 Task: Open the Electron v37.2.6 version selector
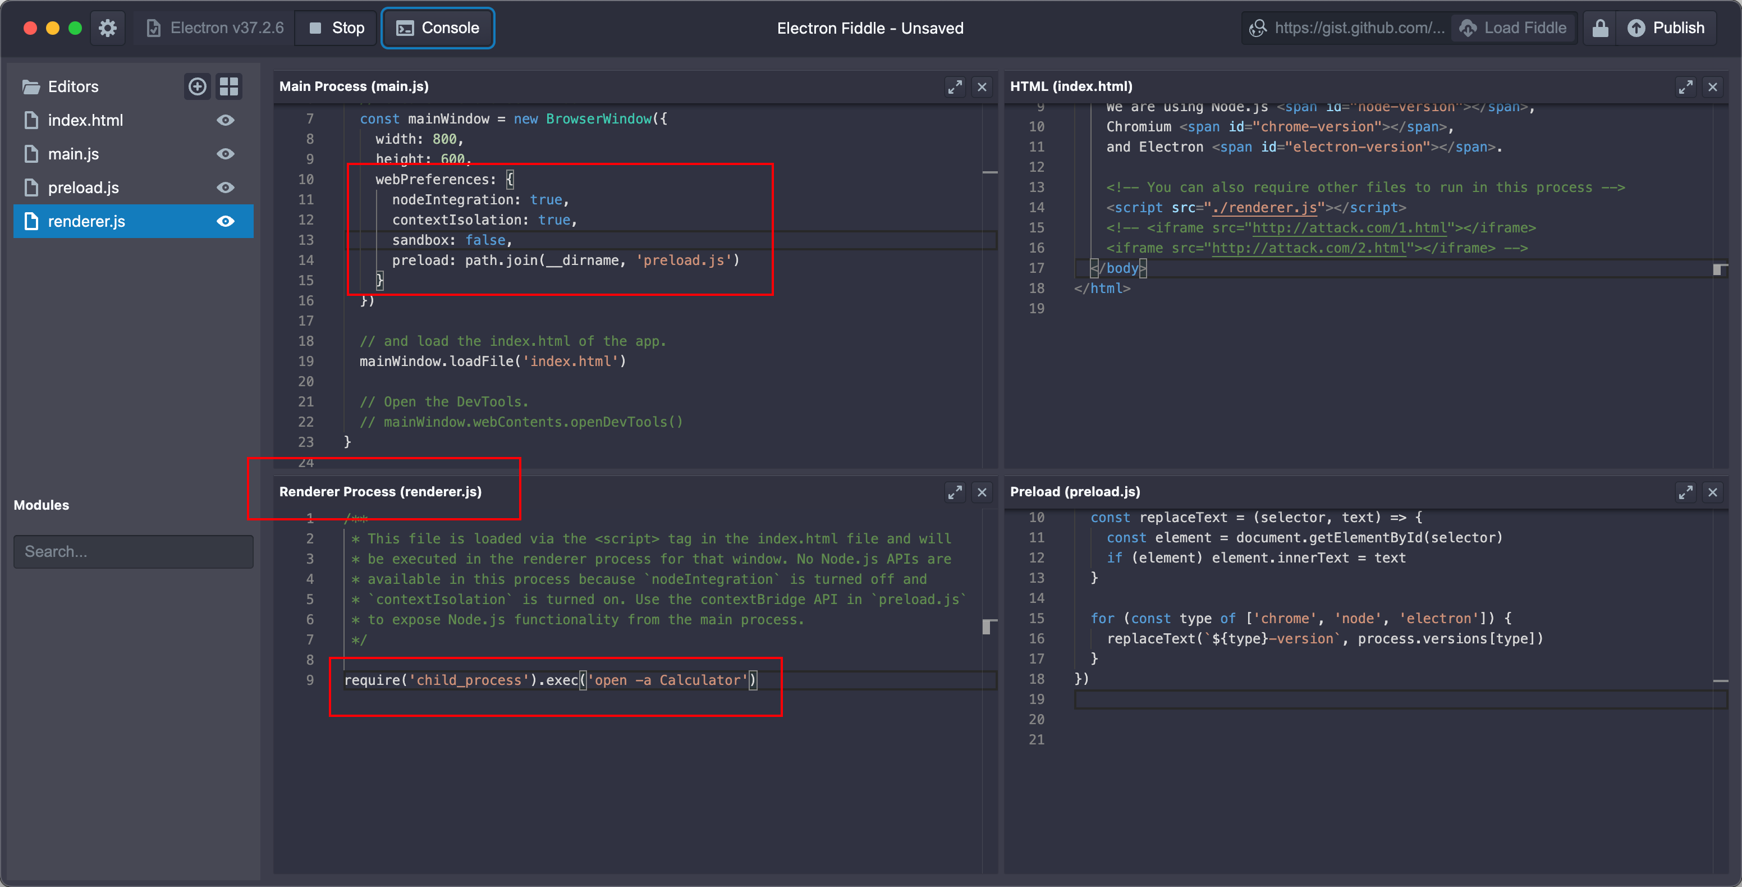[214, 29]
